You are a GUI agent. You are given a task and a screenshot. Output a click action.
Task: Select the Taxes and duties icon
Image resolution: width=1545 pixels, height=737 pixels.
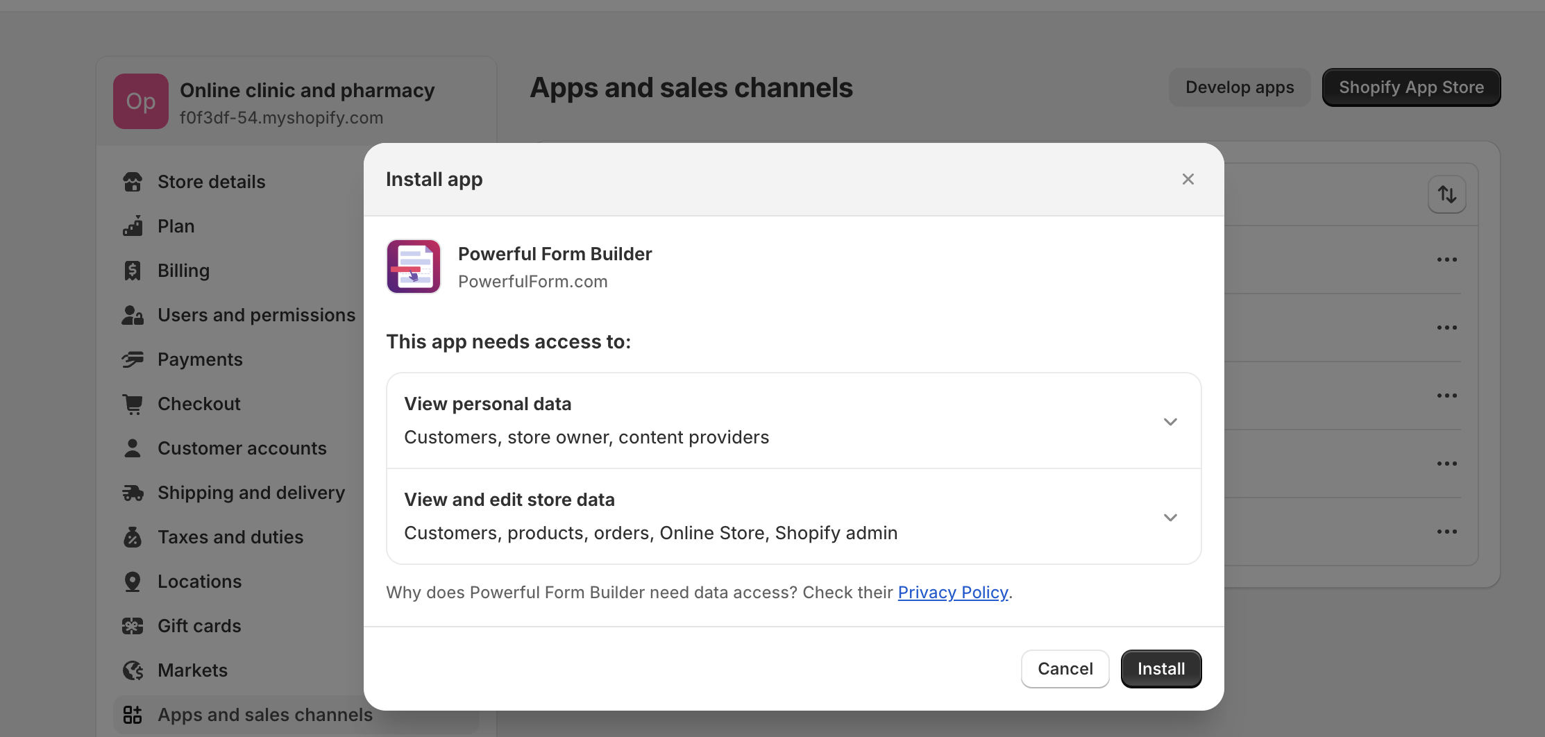point(133,536)
